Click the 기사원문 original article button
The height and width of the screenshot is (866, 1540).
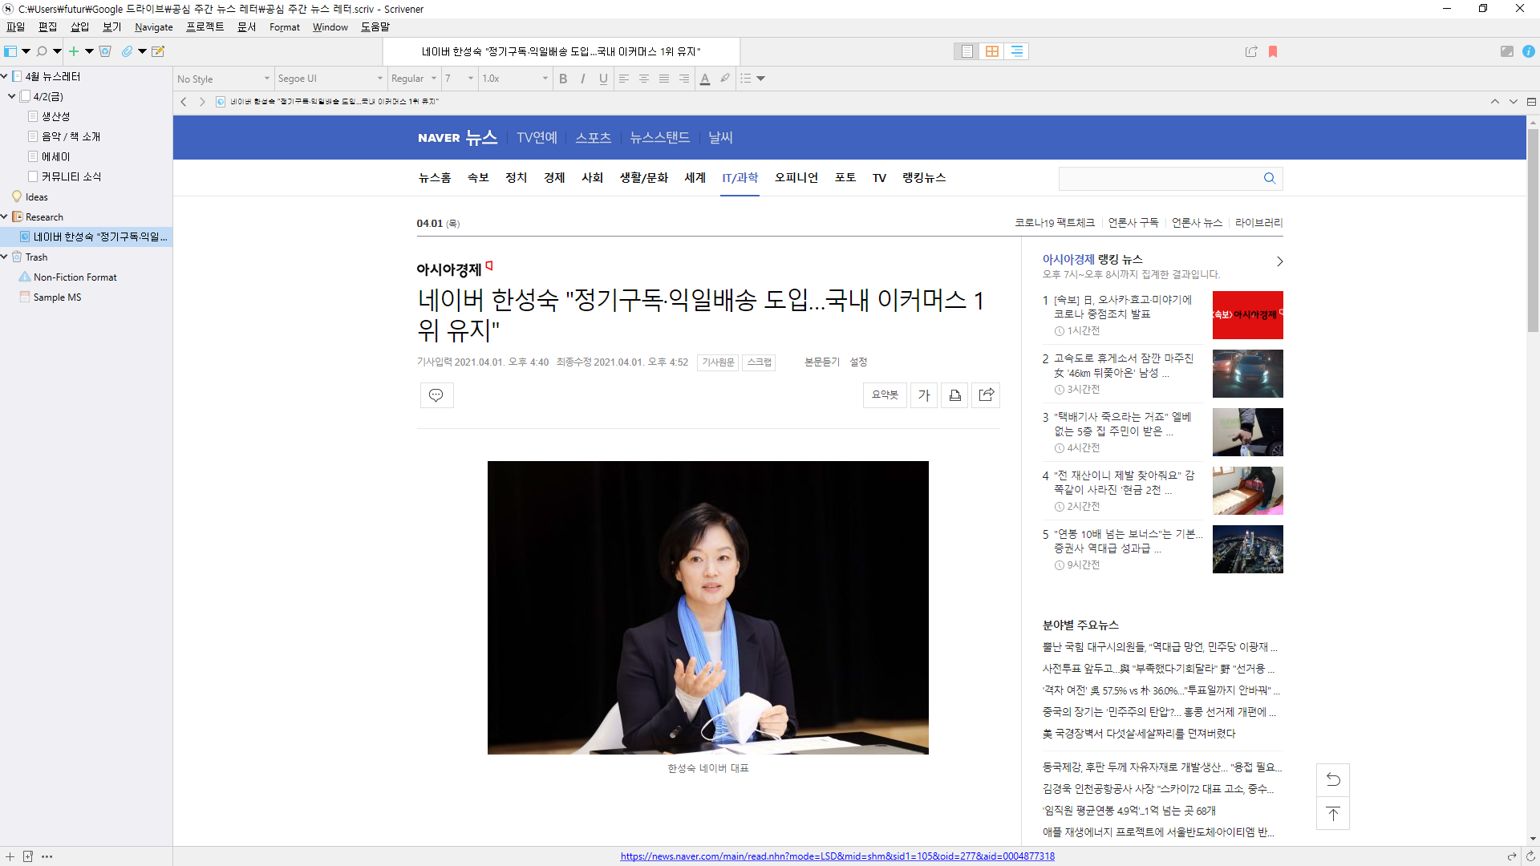click(x=718, y=362)
